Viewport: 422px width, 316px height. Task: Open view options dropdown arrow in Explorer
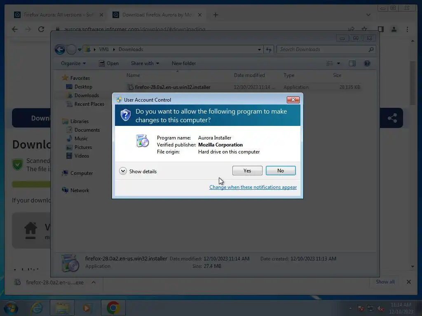[339, 63]
